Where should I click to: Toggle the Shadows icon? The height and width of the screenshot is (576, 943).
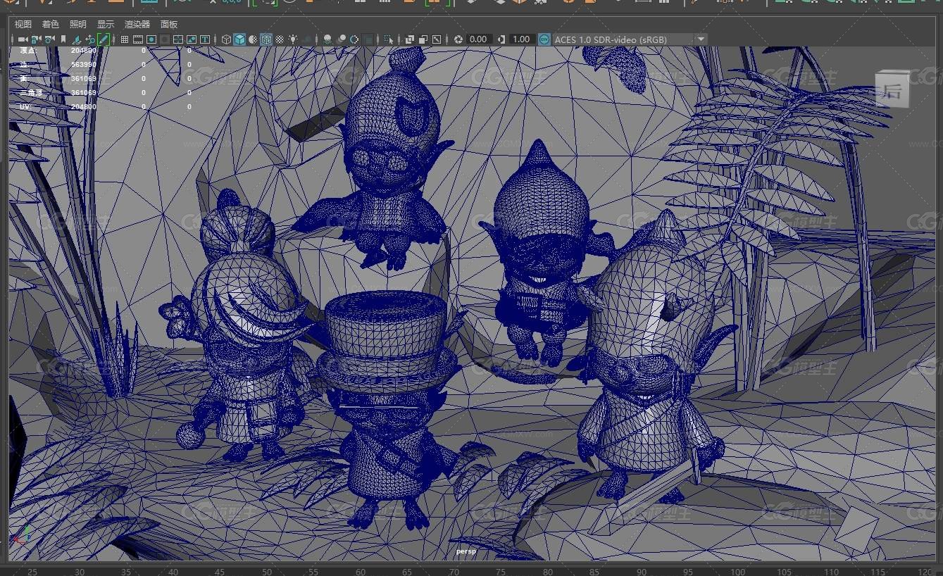pyautogui.click(x=306, y=39)
